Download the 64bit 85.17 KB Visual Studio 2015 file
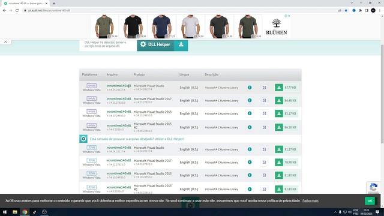 point(278,113)
